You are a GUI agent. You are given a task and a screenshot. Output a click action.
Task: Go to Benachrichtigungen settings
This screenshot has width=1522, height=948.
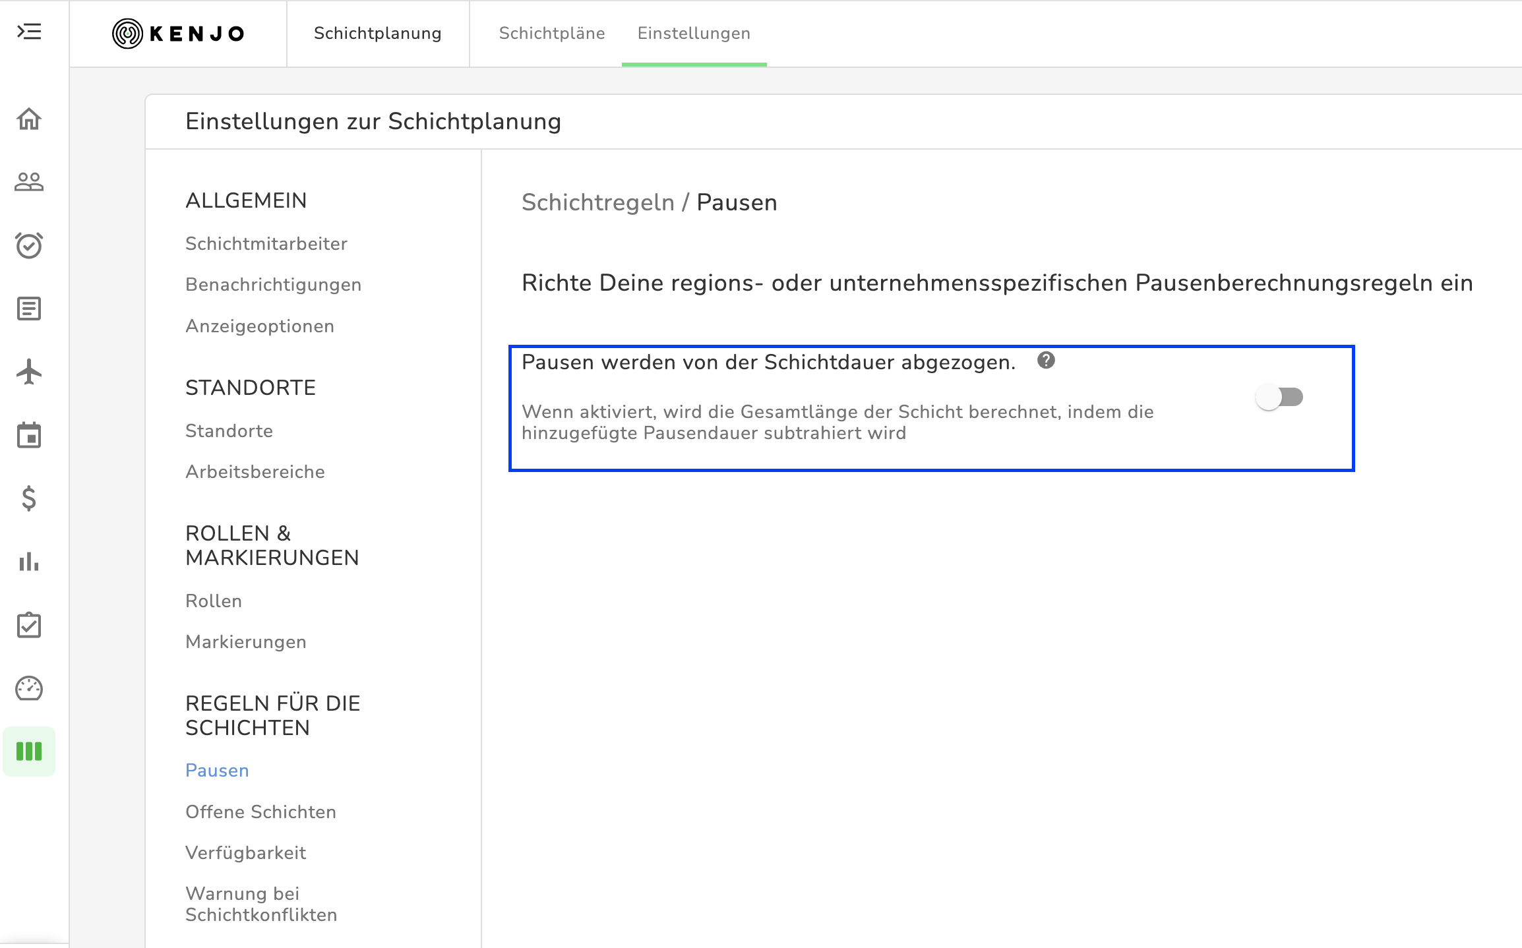click(x=273, y=285)
